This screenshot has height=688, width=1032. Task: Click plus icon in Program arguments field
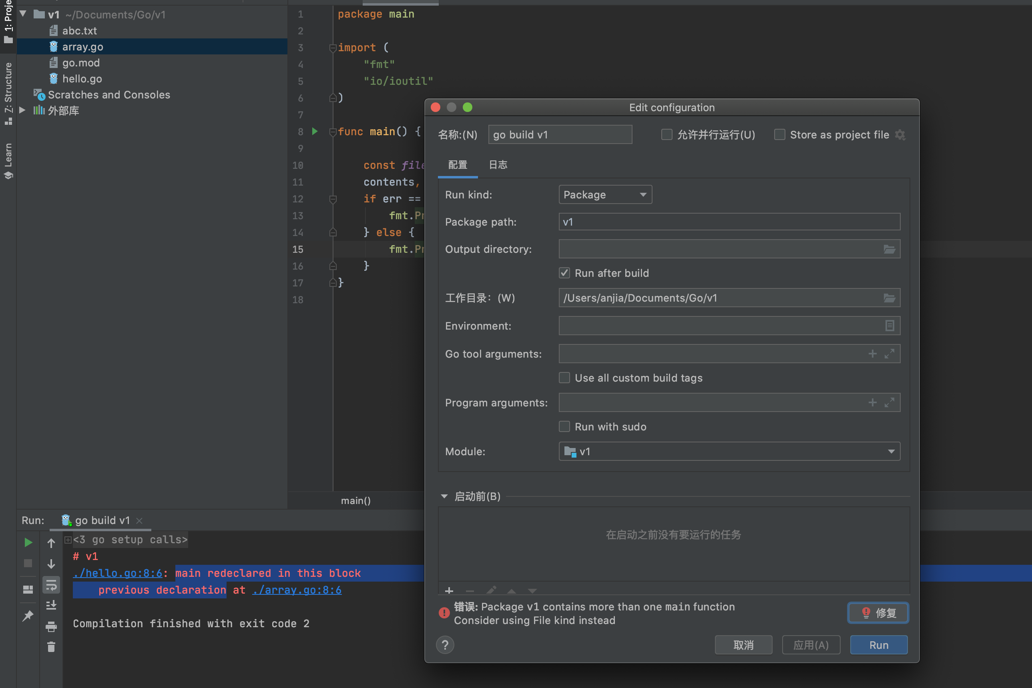(x=872, y=402)
